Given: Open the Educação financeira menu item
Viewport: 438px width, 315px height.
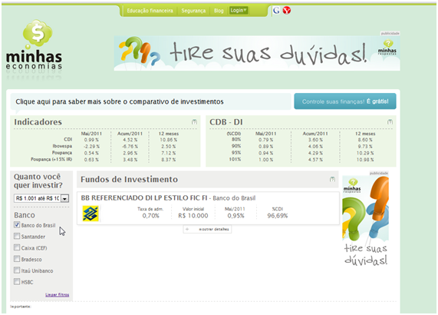Looking at the screenshot, I should click(x=150, y=11).
